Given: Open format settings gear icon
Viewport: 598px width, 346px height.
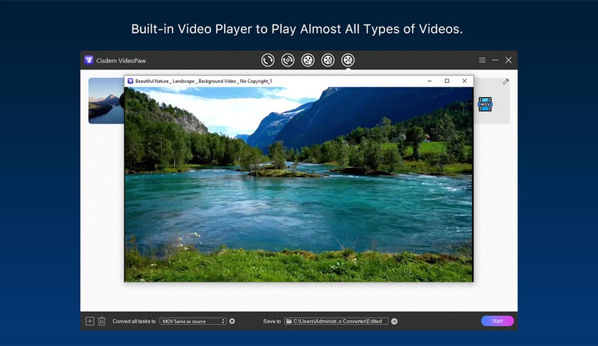Looking at the screenshot, I should click(232, 321).
